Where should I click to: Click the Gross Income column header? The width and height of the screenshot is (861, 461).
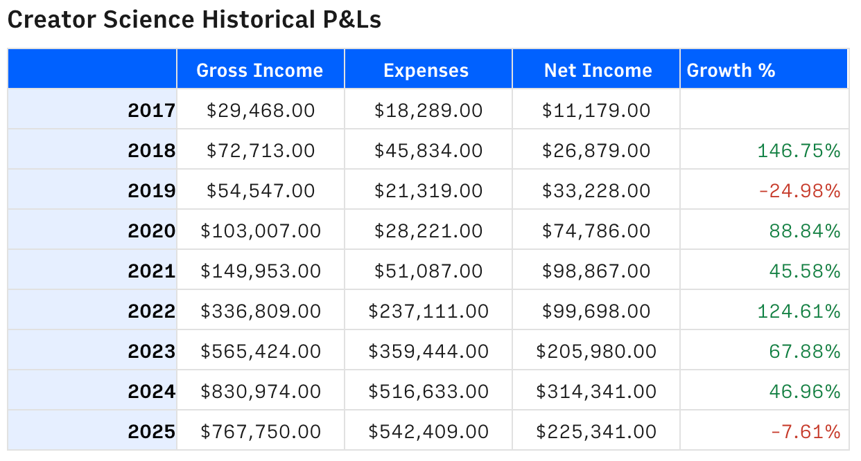(260, 70)
